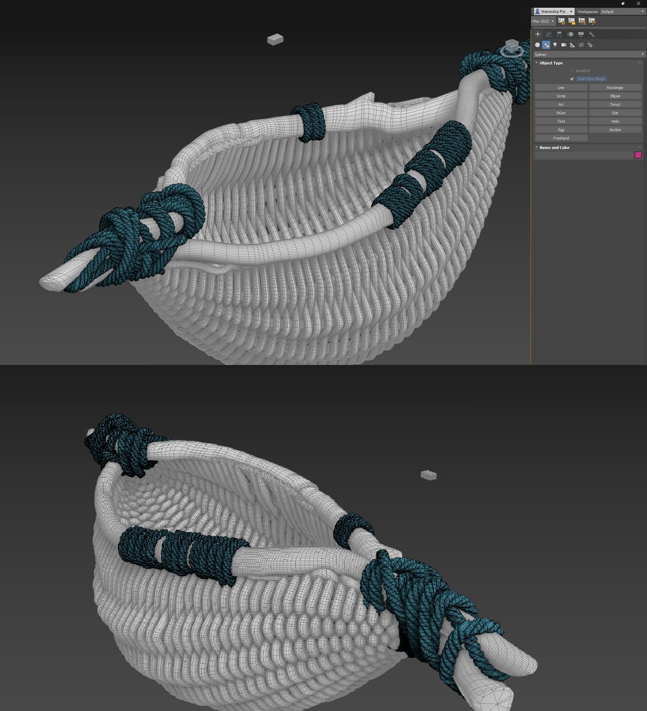Viewport: 647px width, 711px height.
Task: Open the Weronika Pyr... user account dropdown
Action: tap(553, 11)
